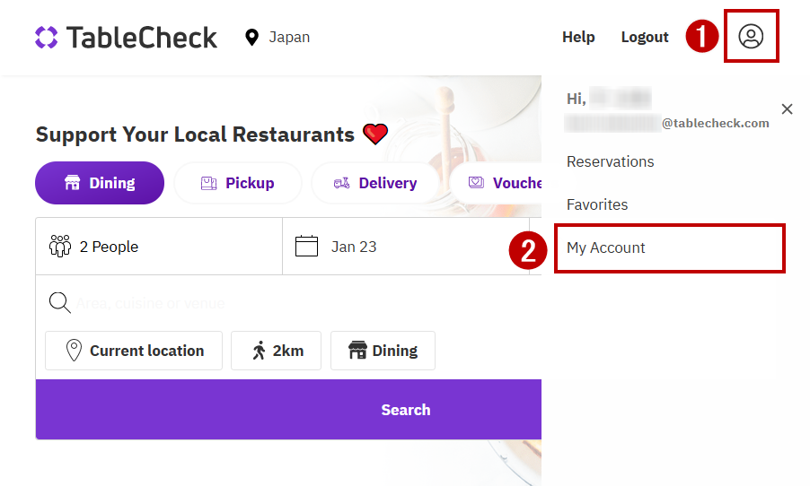Click the Japan location pin icon
This screenshot has height=486, width=810.
click(251, 38)
